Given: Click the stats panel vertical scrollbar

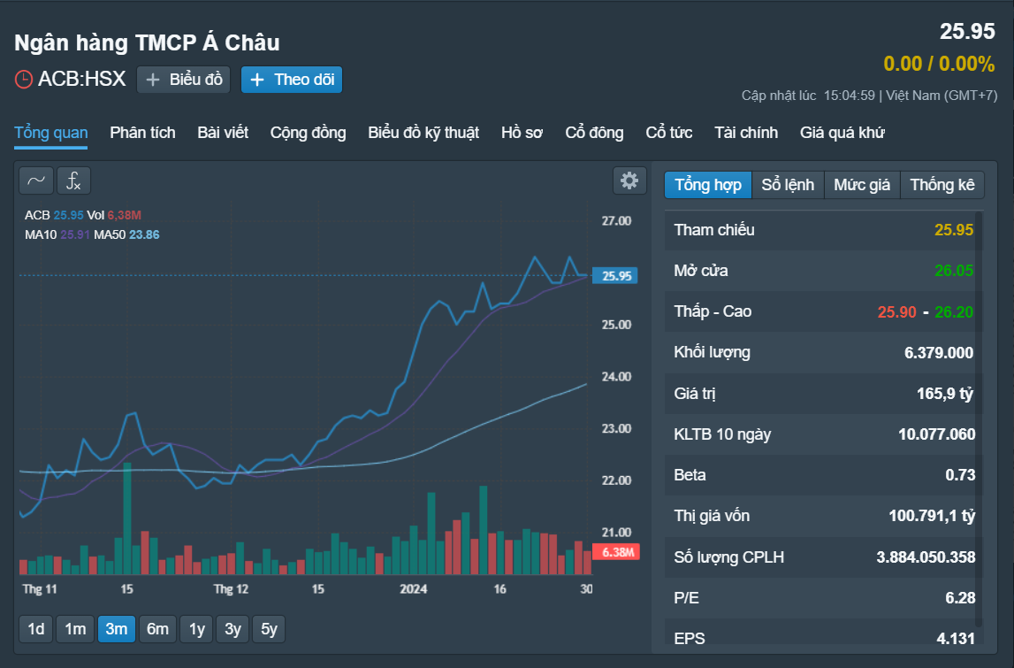Looking at the screenshot, I should pyautogui.click(x=980, y=419).
